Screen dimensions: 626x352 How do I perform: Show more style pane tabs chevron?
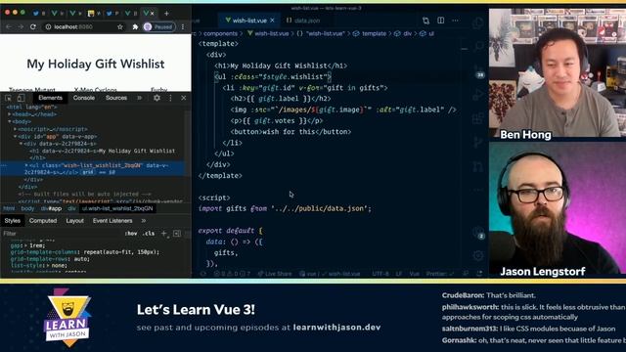144,221
